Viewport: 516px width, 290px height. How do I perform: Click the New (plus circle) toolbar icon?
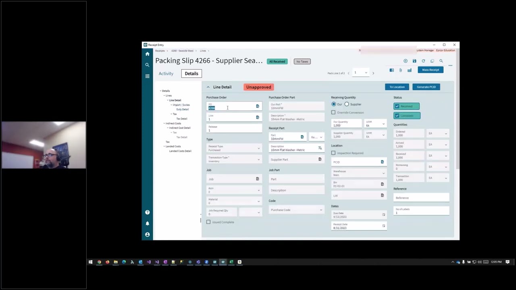(x=406, y=61)
